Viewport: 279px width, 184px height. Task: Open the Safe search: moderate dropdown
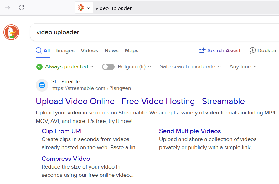coord(190,67)
